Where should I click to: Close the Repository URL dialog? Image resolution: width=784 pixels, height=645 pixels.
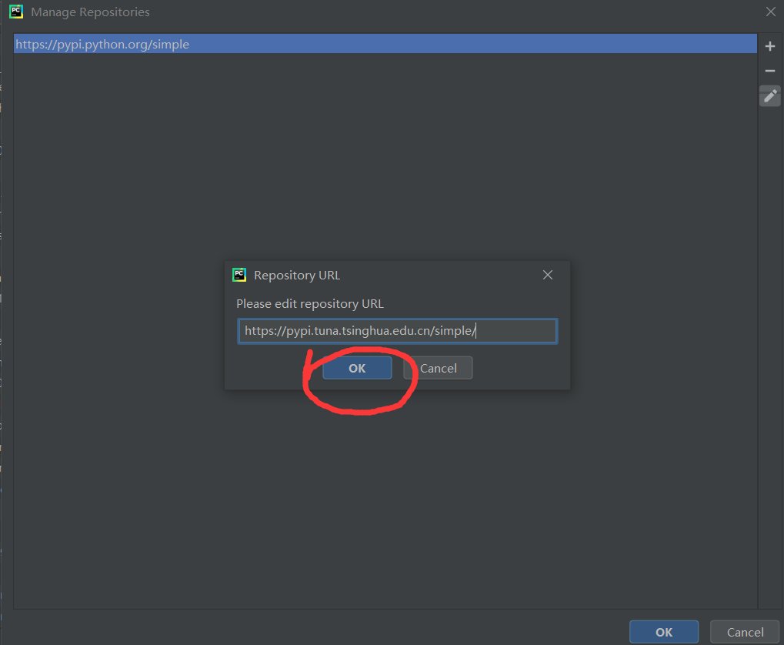548,275
